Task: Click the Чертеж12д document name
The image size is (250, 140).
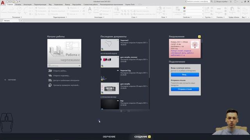Action: [125, 70]
